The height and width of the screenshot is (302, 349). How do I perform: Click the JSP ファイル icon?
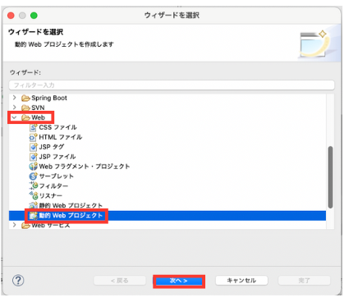(33, 157)
